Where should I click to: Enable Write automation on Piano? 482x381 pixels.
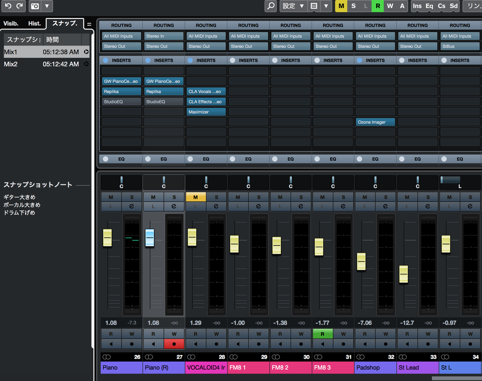(x=132, y=334)
